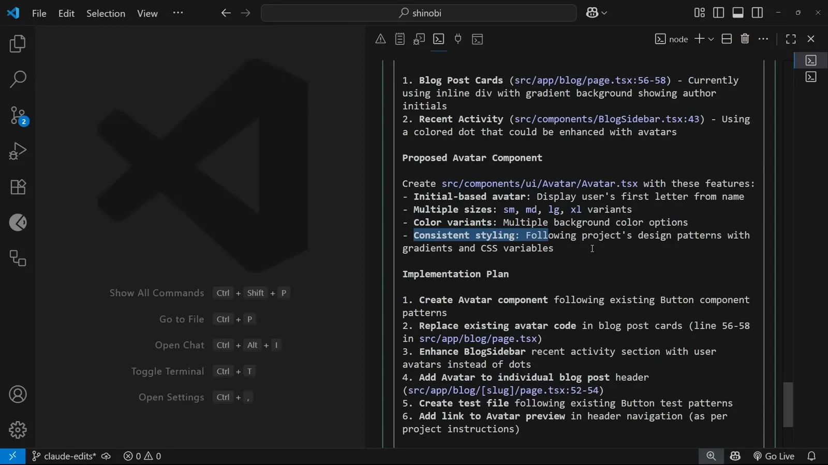Toggle the bottom Panel layout button
828x465 pixels.
[x=738, y=13]
